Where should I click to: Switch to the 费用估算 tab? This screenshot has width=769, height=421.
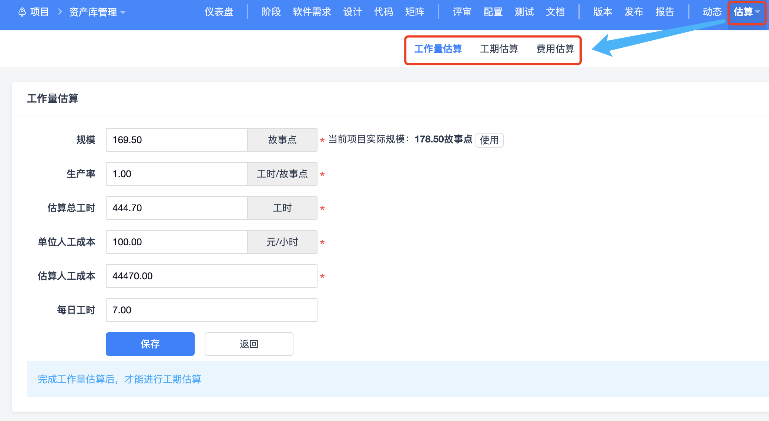pyautogui.click(x=555, y=49)
